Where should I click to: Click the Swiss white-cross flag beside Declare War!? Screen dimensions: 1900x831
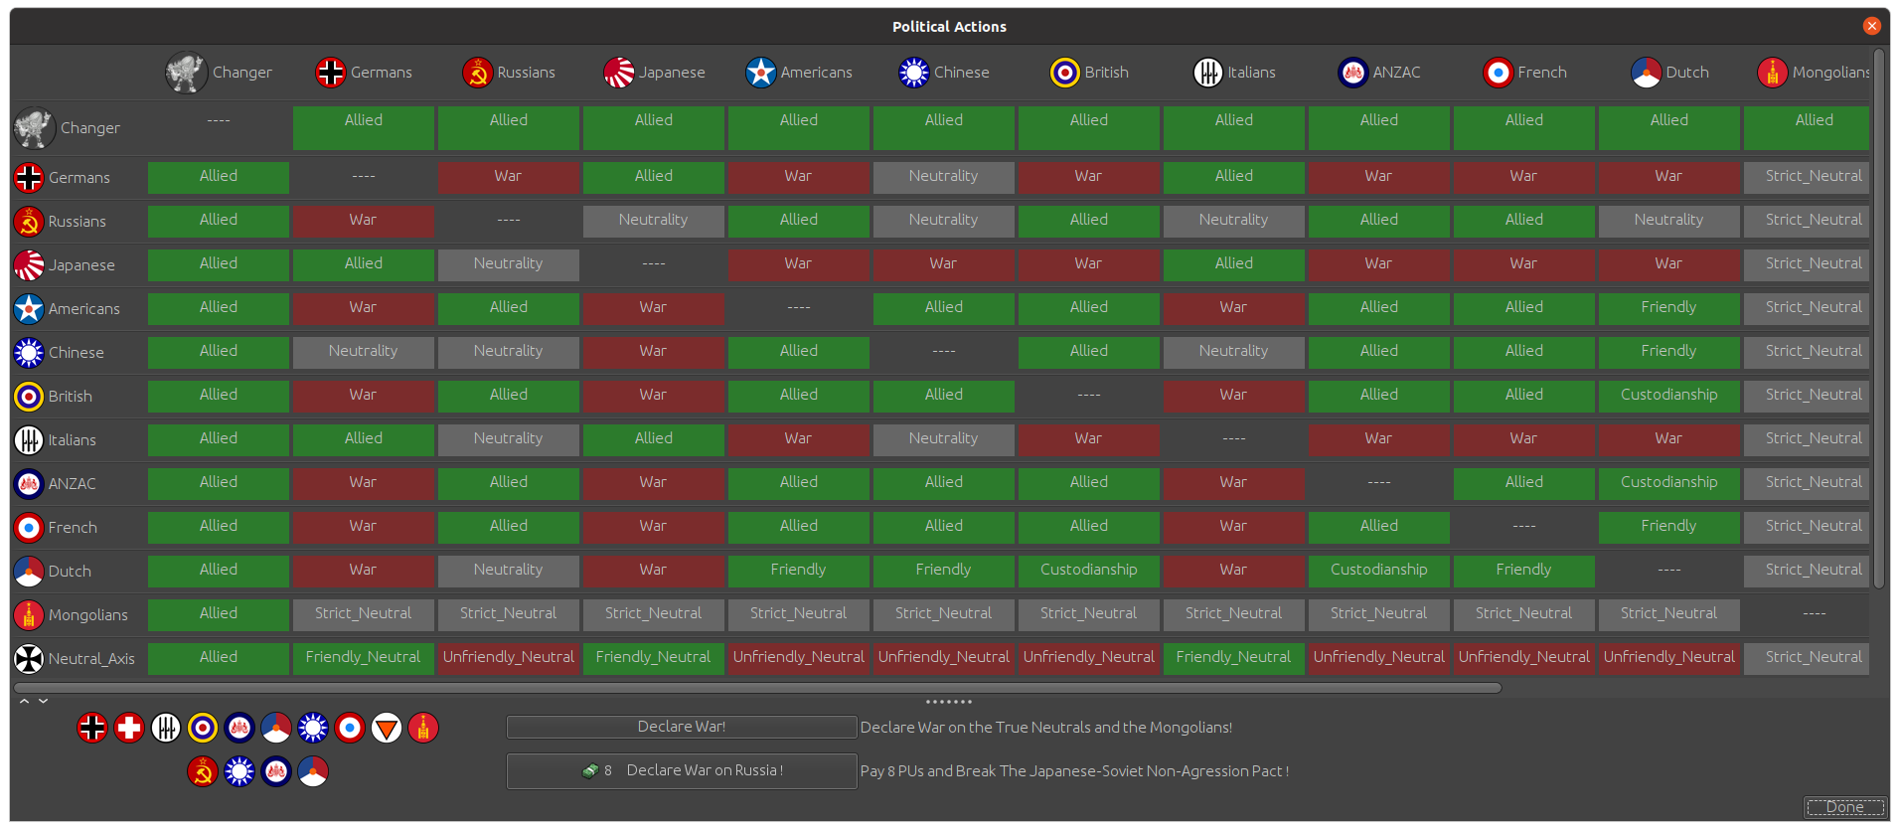coord(129,729)
